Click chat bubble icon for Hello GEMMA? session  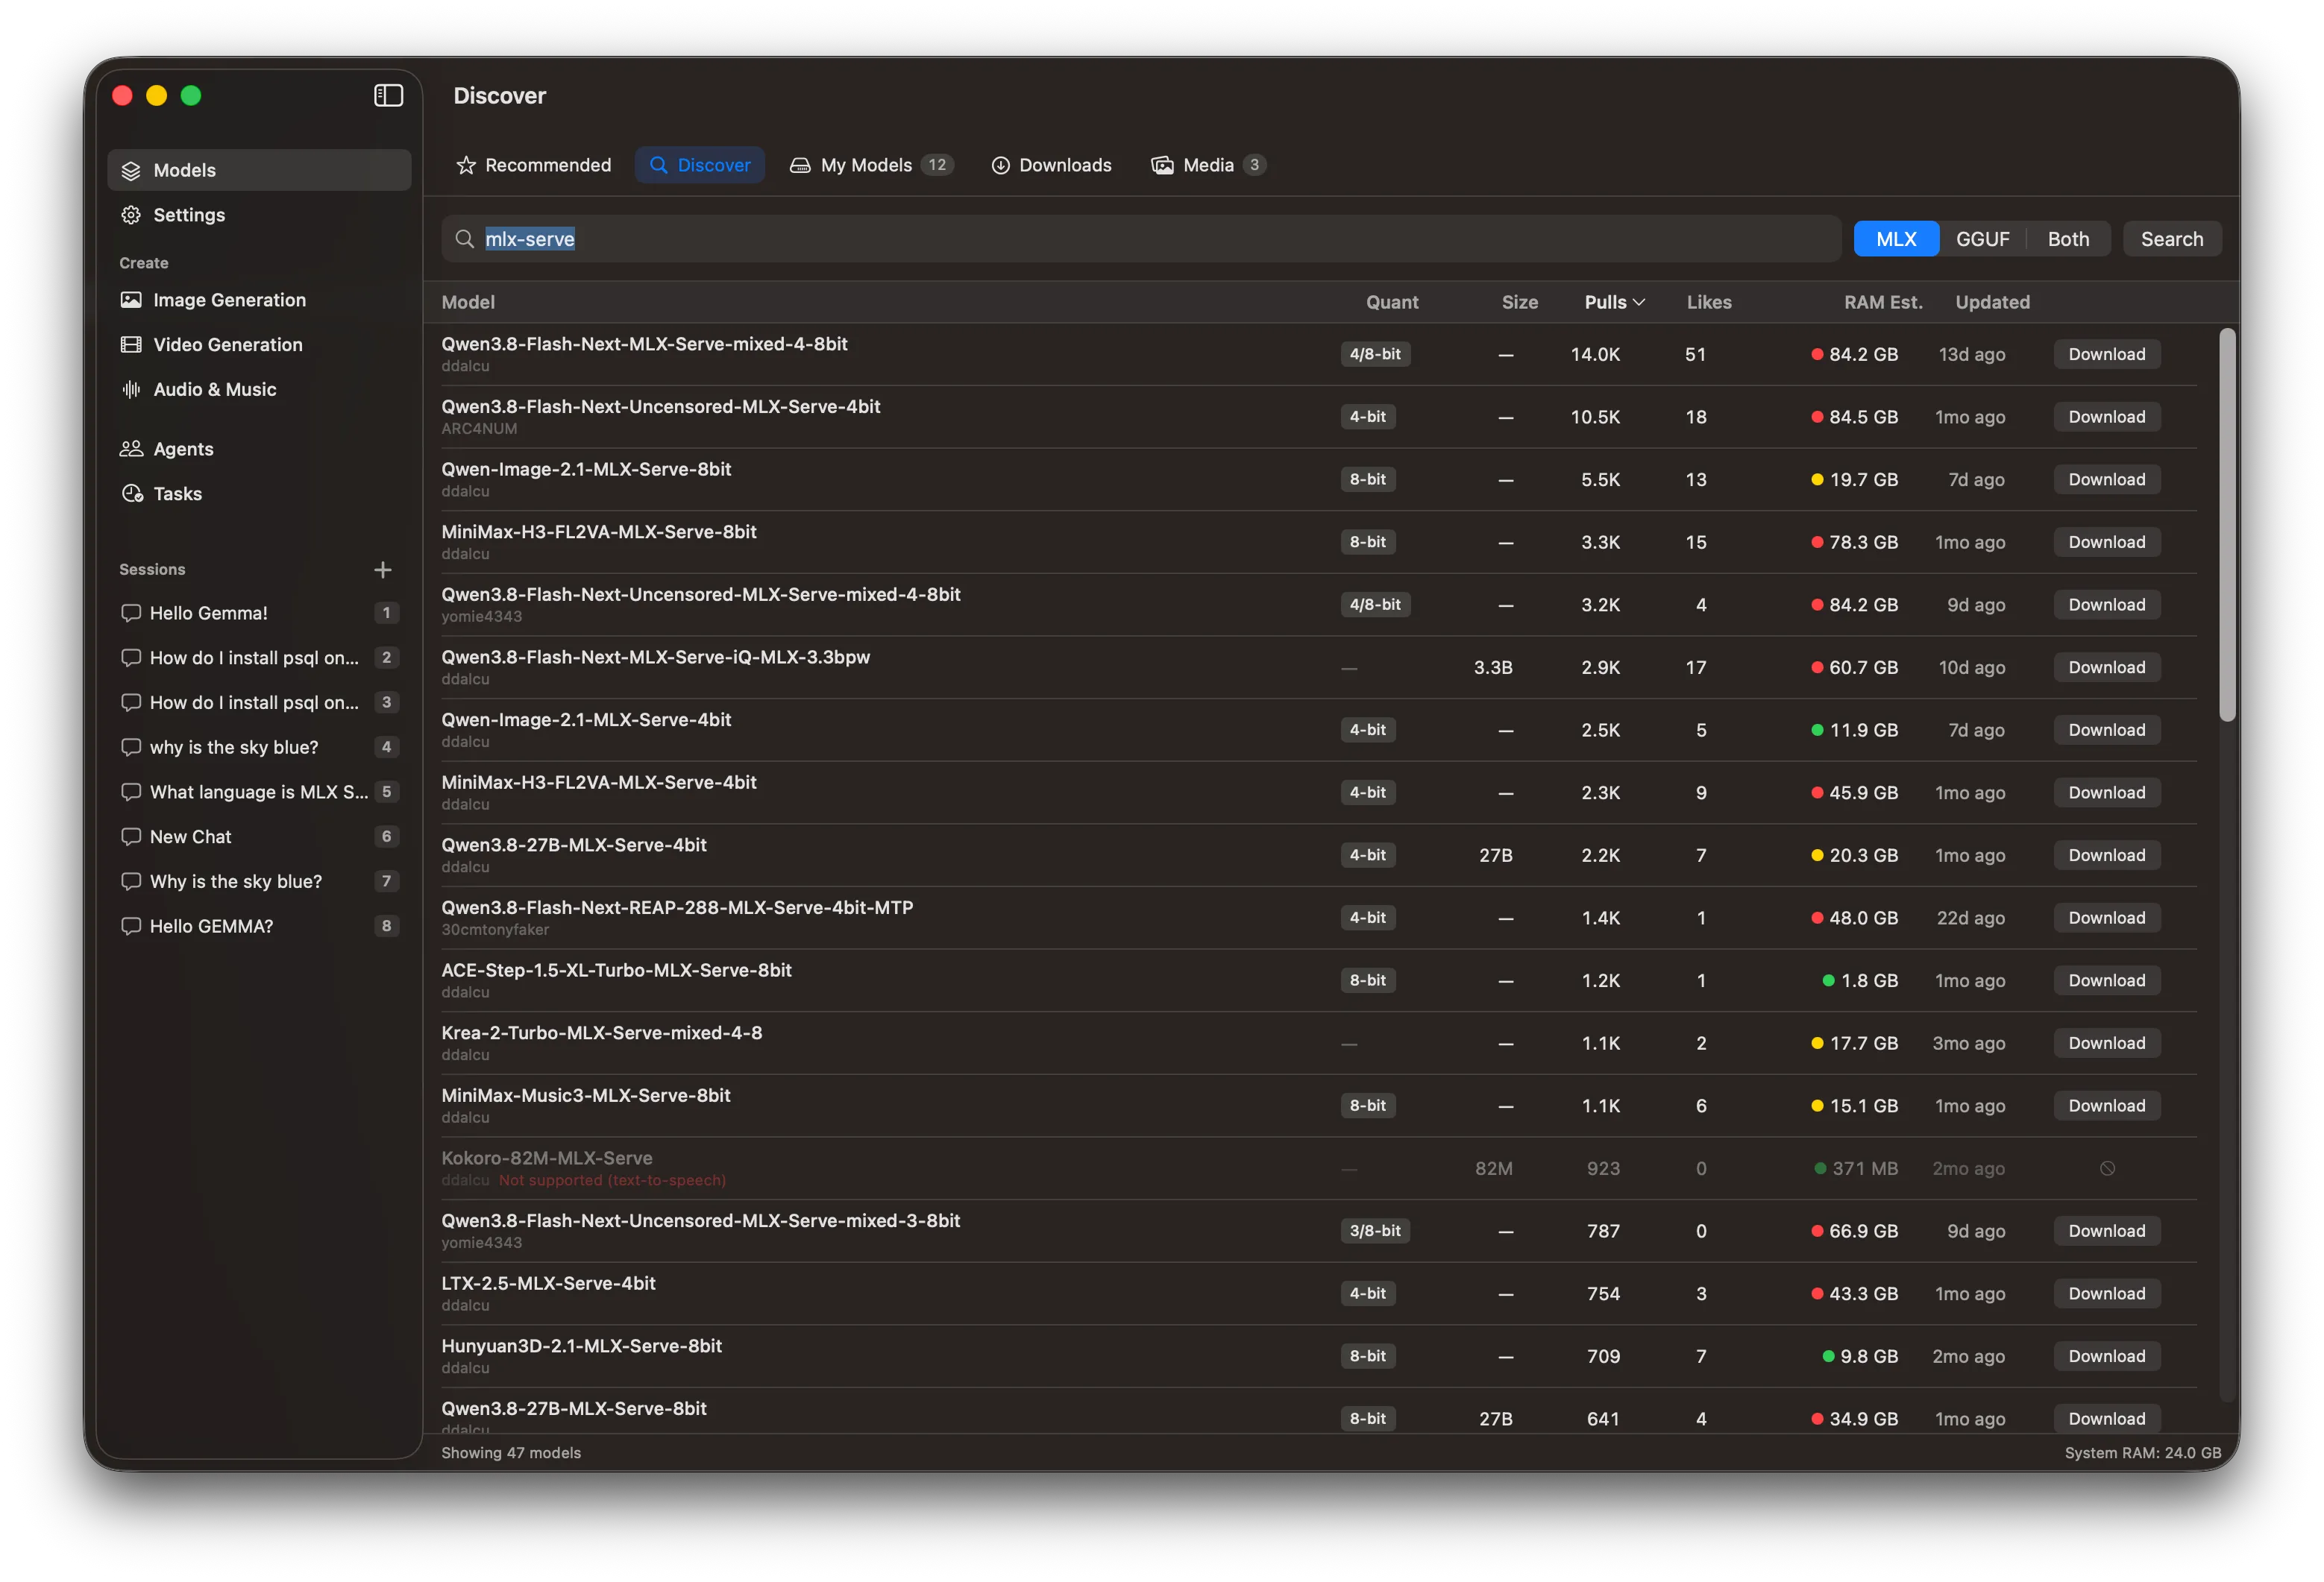point(131,927)
